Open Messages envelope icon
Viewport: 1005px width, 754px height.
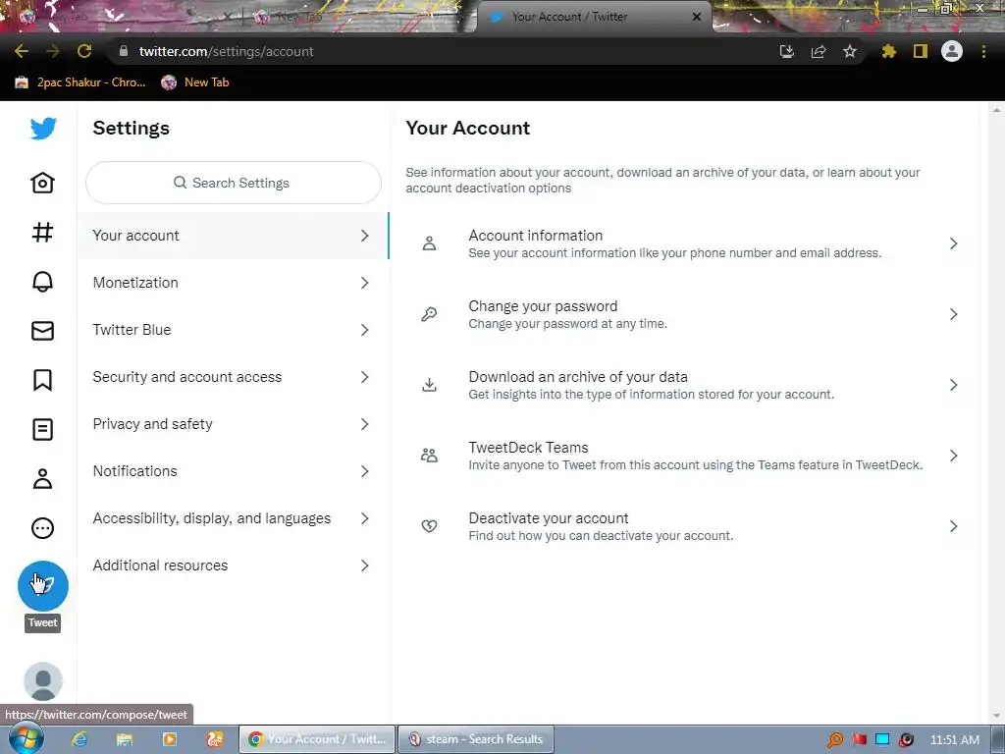(43, 331)
